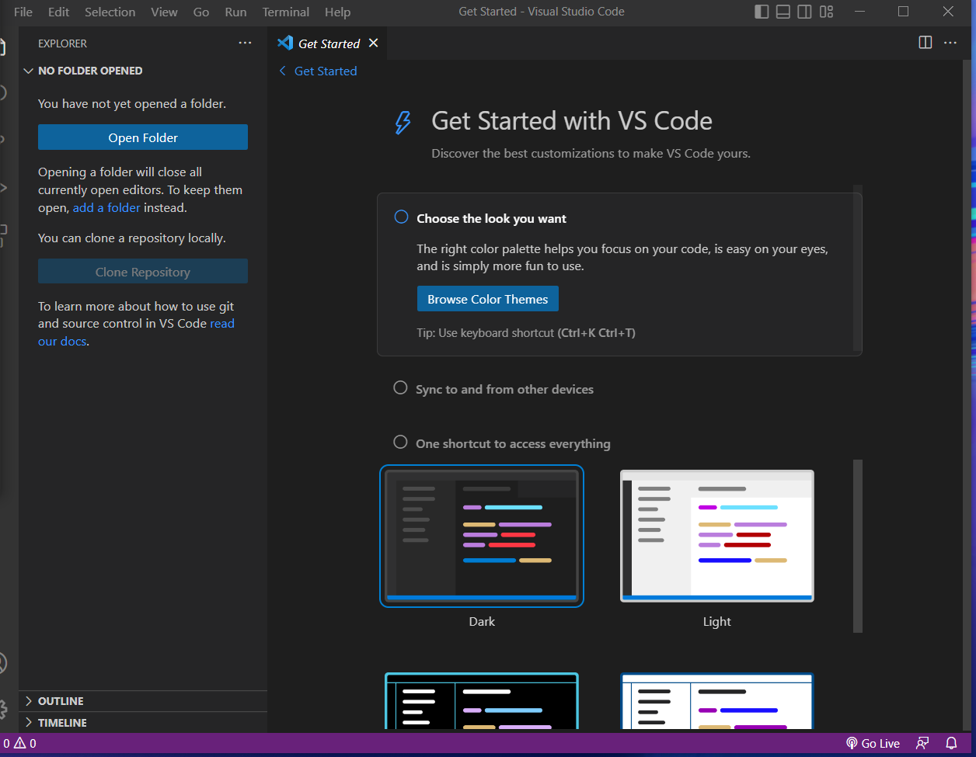Mark 'Choose the look you want' step circle
The width and height of the screenshot is (976, 757).
pyautogui.click(x=401, y=217)
